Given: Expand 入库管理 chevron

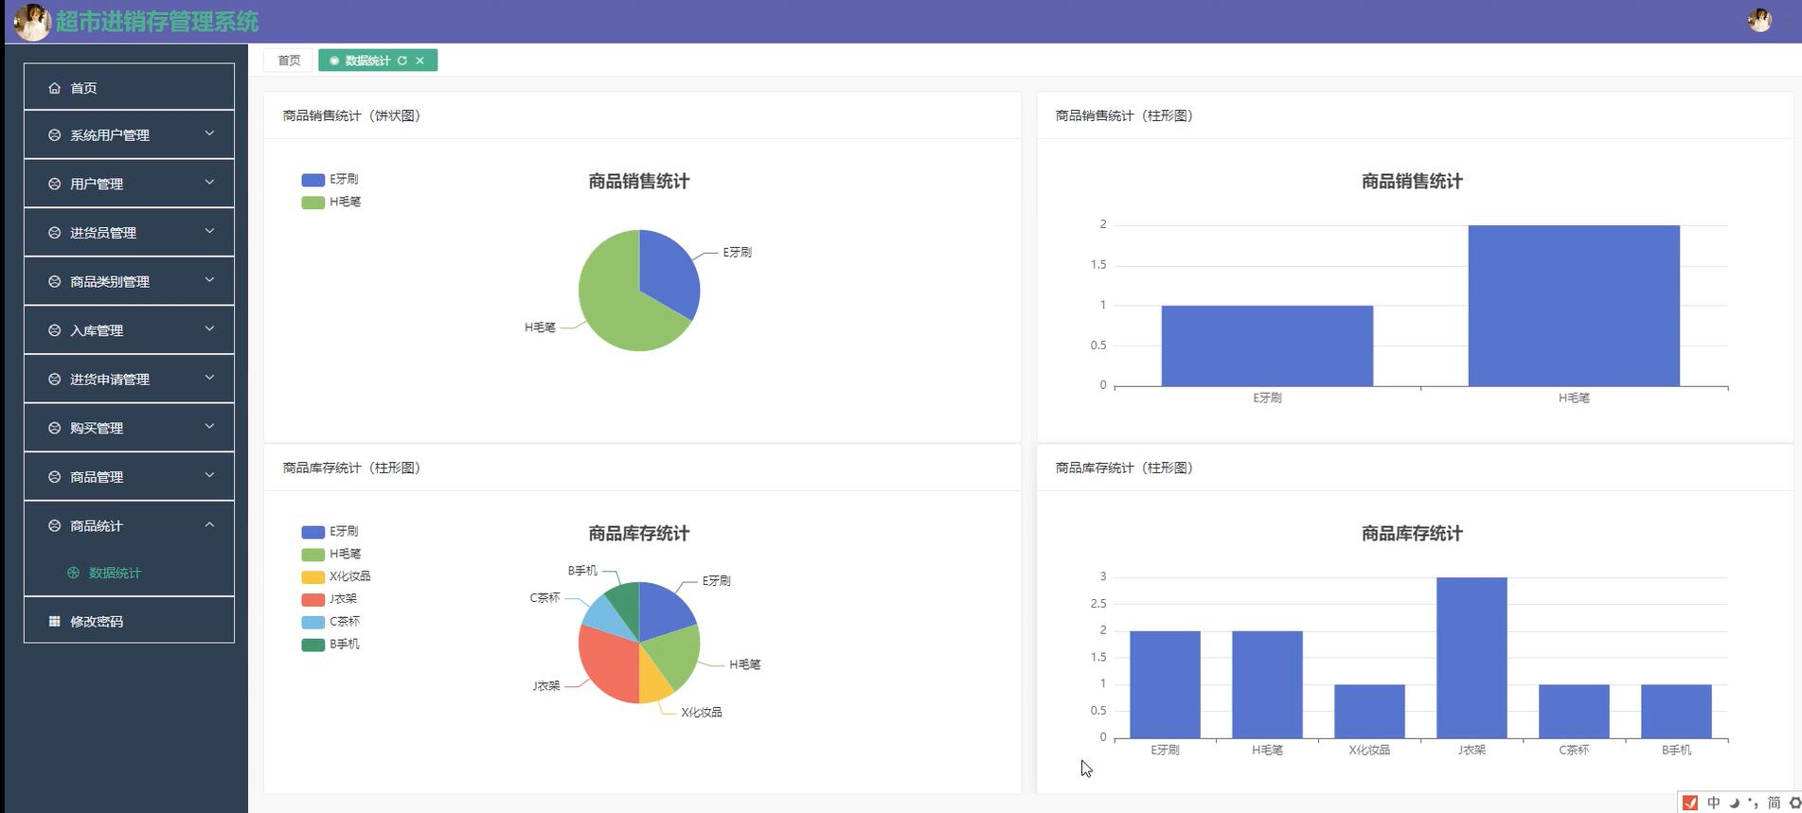Looking at the screenshot, I should 209,328.
